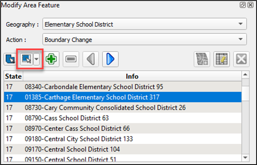Click the Info column header
Screen dimensions: 257x165
(132, 76)
